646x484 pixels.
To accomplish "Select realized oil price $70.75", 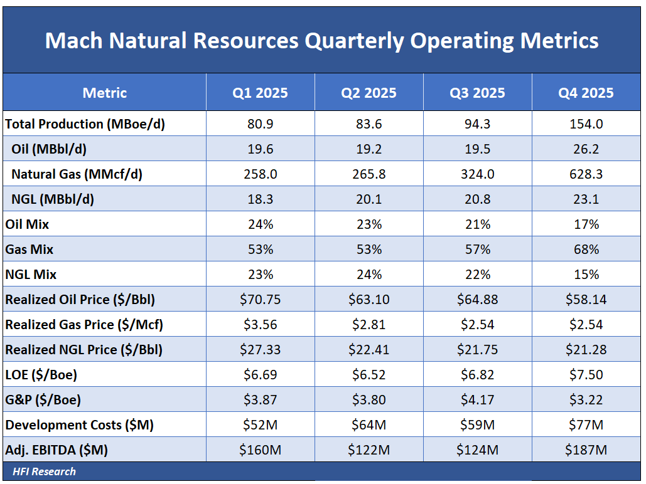I will [x=260, y=300].
